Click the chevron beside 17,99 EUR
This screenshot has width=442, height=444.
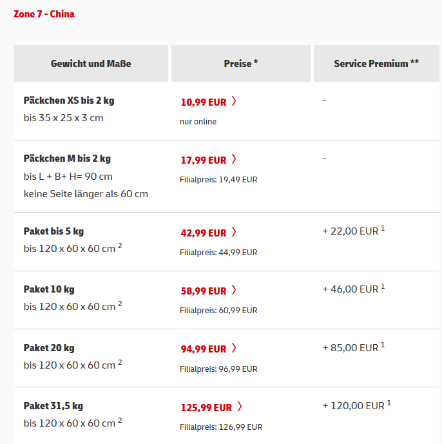[234, 159]
